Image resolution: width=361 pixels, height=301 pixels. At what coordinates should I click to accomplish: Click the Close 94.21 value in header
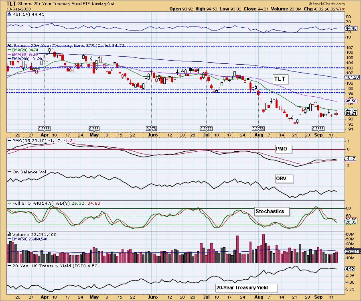coord(256,9)
